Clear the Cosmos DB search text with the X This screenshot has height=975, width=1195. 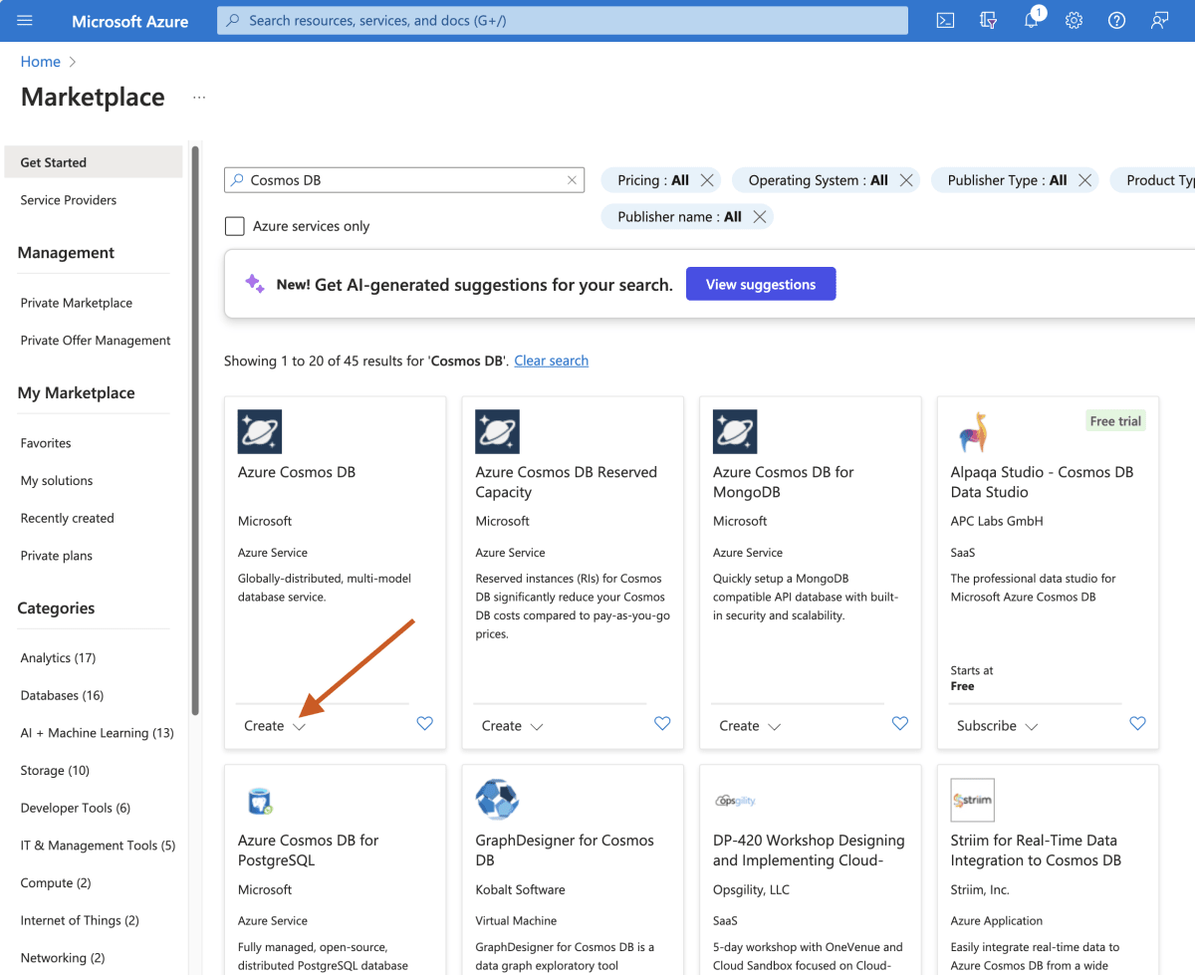(572, 180)
